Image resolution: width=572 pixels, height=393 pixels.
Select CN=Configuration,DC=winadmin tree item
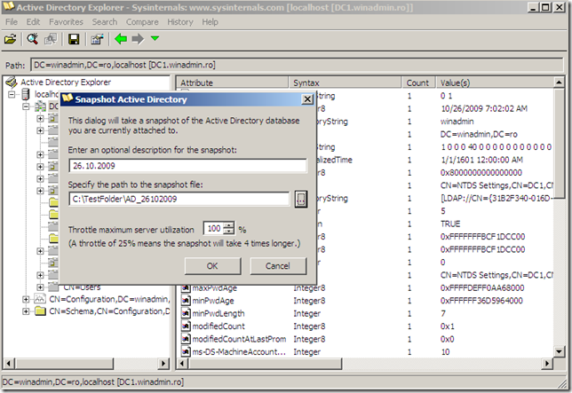pyautogui.click(x=109, y=299)
